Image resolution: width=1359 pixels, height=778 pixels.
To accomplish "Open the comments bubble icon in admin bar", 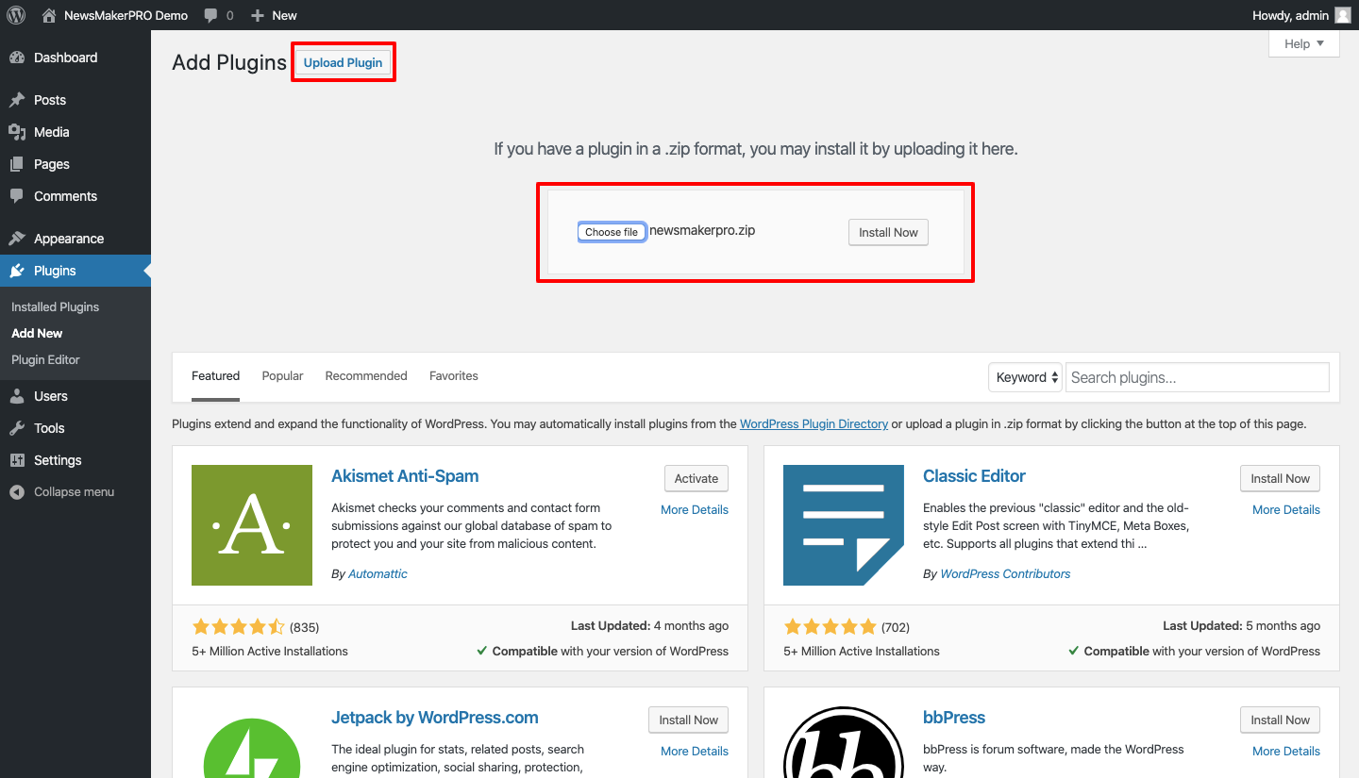I will 211,15.
